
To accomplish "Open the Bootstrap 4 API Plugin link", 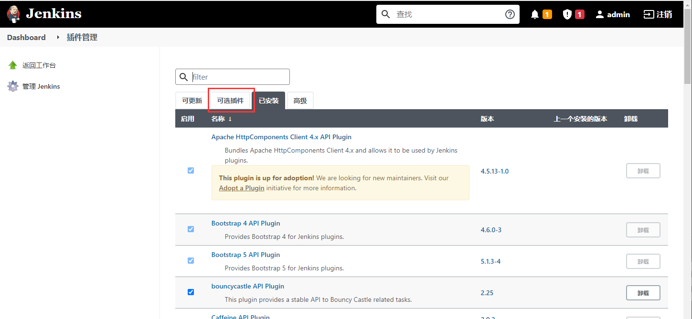I will [x=245, y=223].
